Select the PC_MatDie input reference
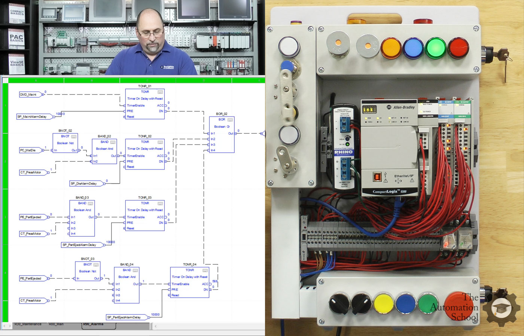The width and height of the screenshot is (524, 336). tap(28, 150)
